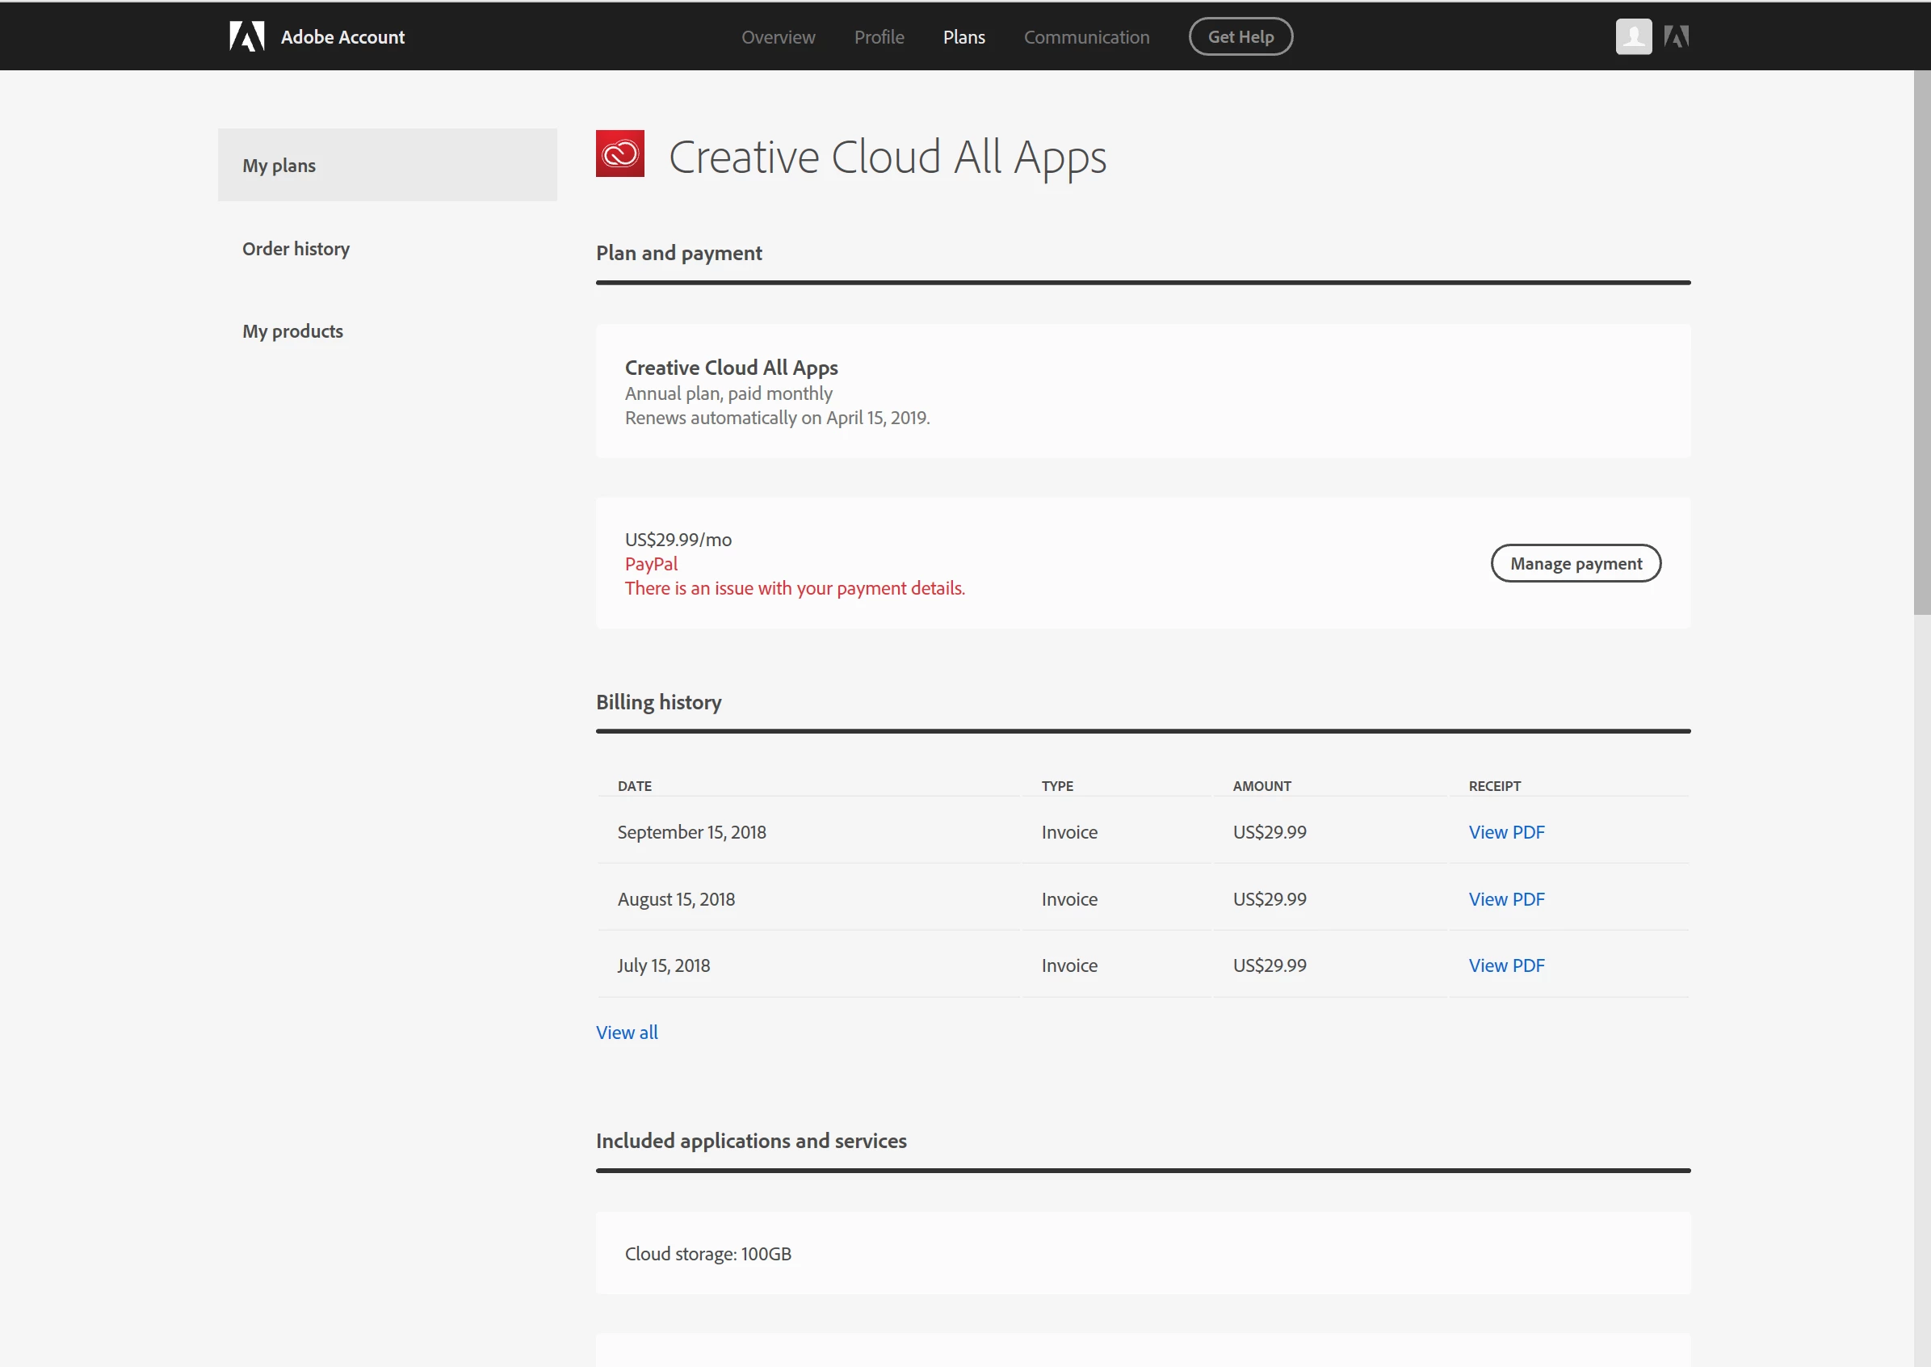Click View all billing history link
This screenshot has width=1931, height=1367.
[626, 1032]
